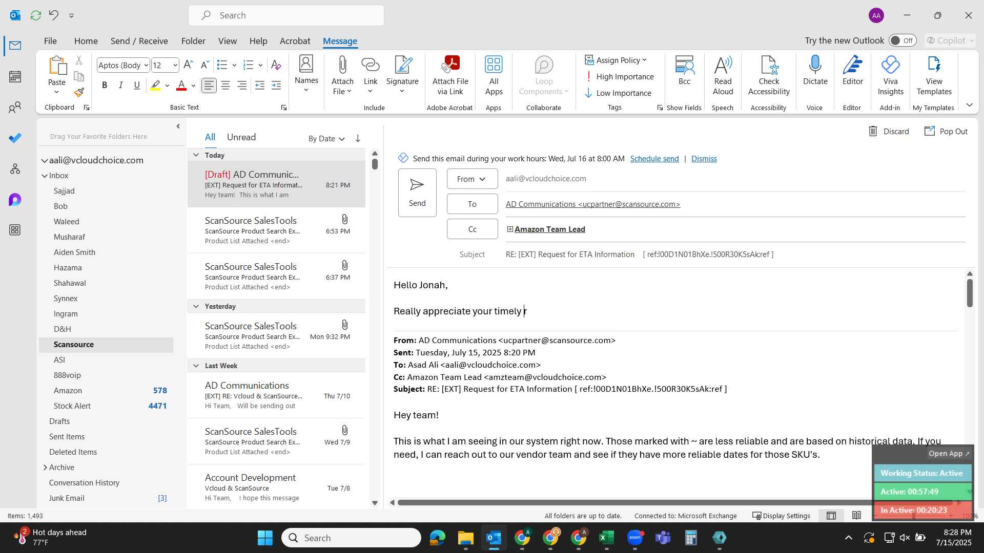Show Unread messages filter tab
This screenshot has height=553, width=984.
pyautogui.click(x=241, y=137)
